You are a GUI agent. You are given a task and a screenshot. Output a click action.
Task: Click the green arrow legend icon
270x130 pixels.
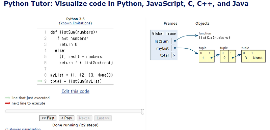pos(8,98)
